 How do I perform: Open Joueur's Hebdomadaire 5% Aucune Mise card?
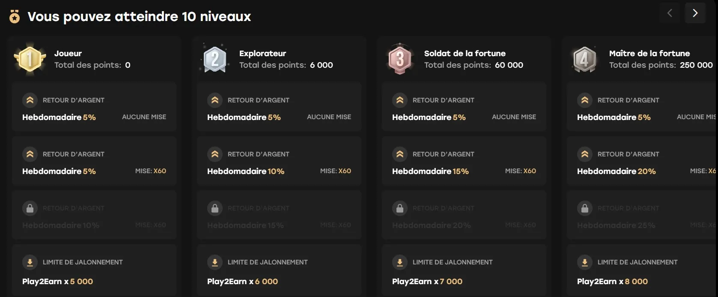point(94,107)
